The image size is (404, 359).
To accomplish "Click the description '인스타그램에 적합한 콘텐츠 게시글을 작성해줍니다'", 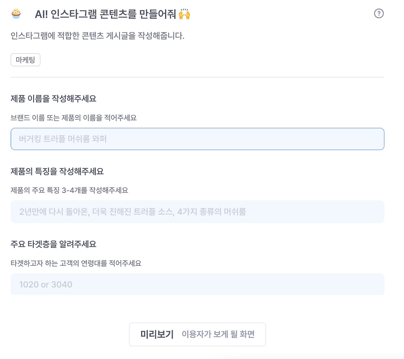I will pos(98,36).
